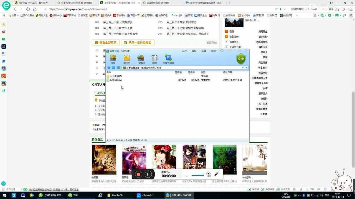Sort by the 压缩前 column header

[178, 72]
